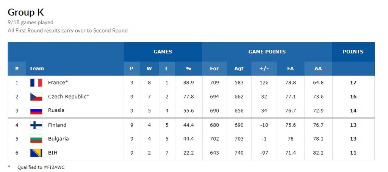388x172 pixels.
Task: Click the For points column header
Action: [214, 69]
